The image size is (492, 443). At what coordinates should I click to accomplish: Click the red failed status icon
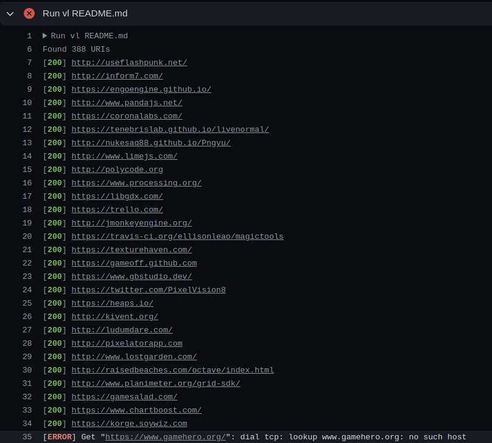click(x=29, y=13)
